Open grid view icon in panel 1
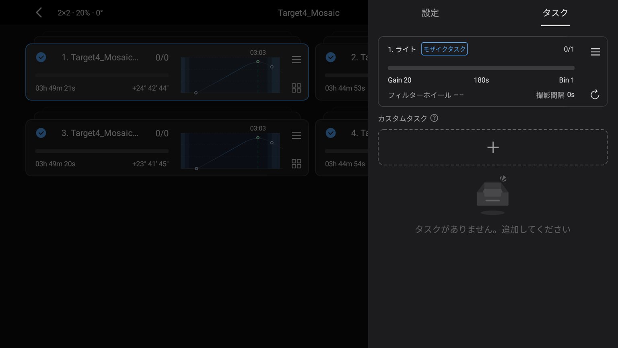The height and width of the screenshot is (348, 618). pyautogui.click(x=296, y=88)
